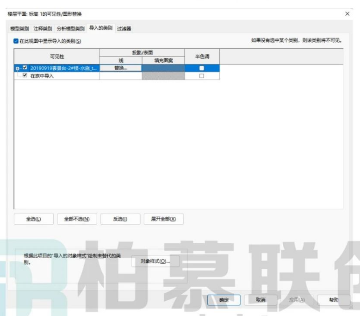Viewport: 360px width, 316px height.
Task: Confirm with the 确定 button
Action: click(x=224, y=300)
